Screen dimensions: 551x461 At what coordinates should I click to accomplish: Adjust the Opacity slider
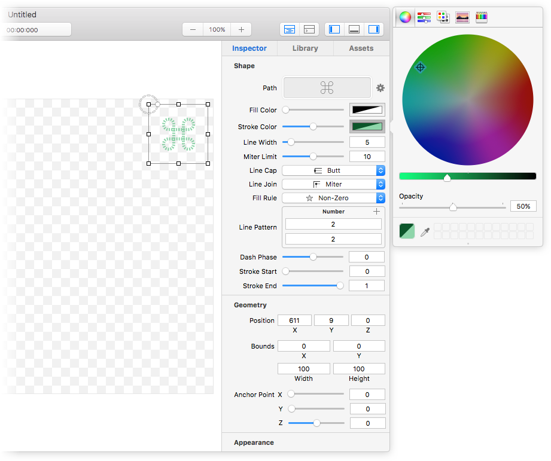click(453, 207)
